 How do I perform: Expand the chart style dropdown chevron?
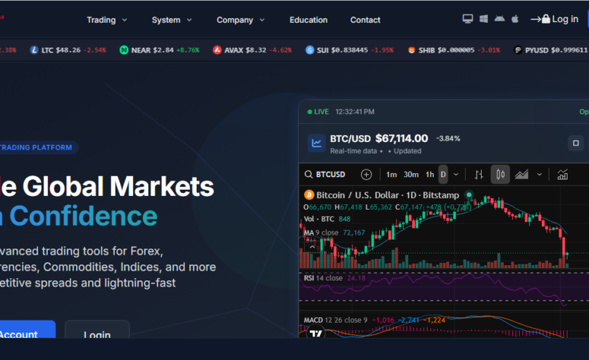(x=539, y=174)
